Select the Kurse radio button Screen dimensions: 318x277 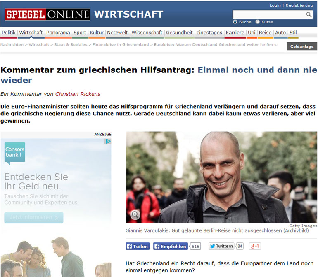click(258, 22)
